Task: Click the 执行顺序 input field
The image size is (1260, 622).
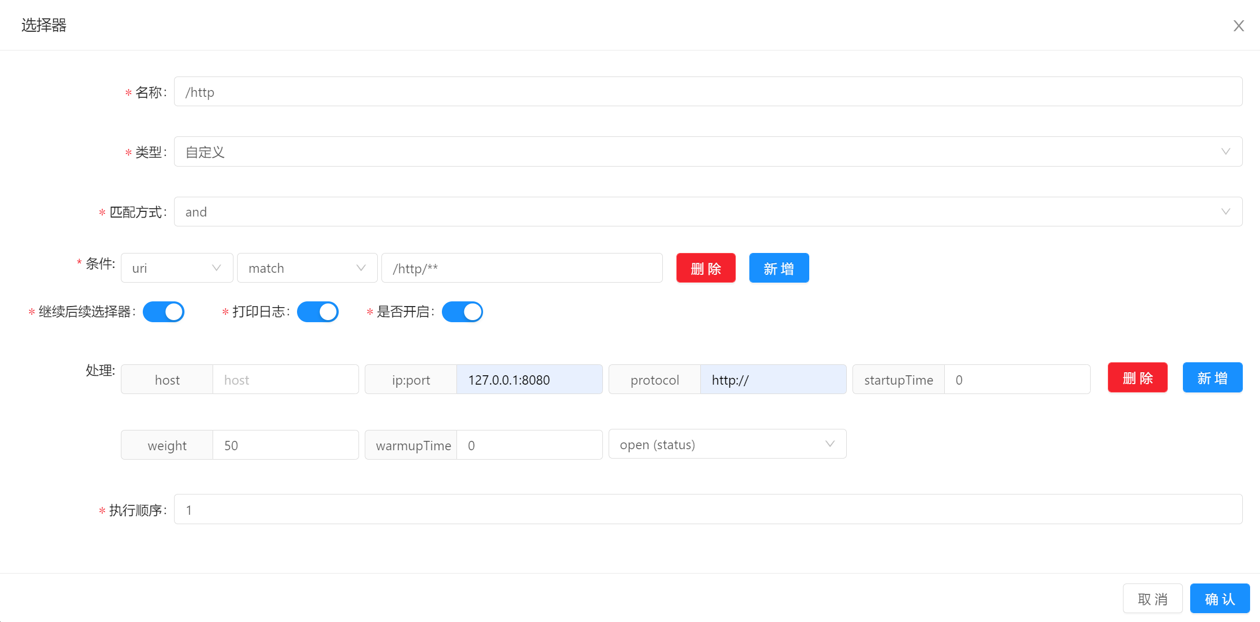Action: [708, 510]
